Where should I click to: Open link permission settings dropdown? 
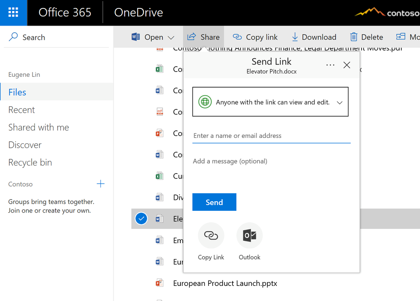click(270, 102)
